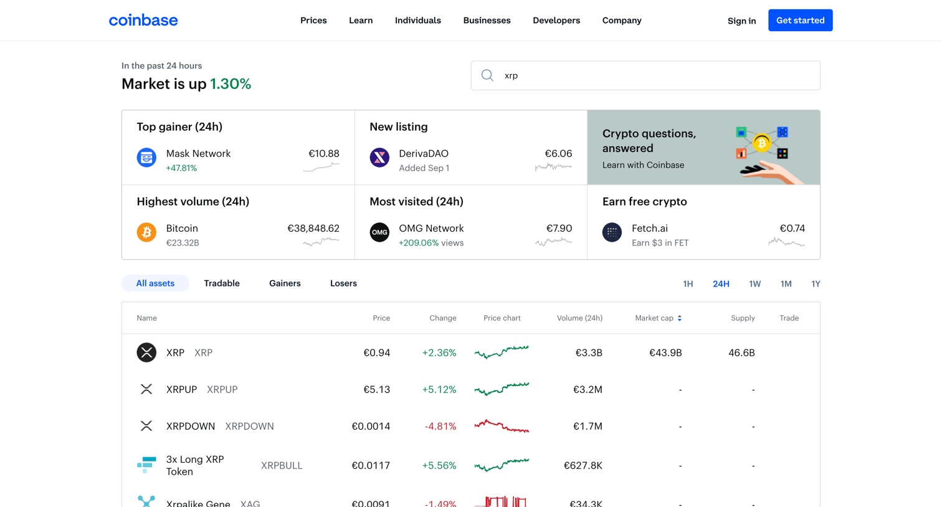942x507 pixels.
Task: Click the Fetch.ai sparkline chart
Action: coord(786,242)
